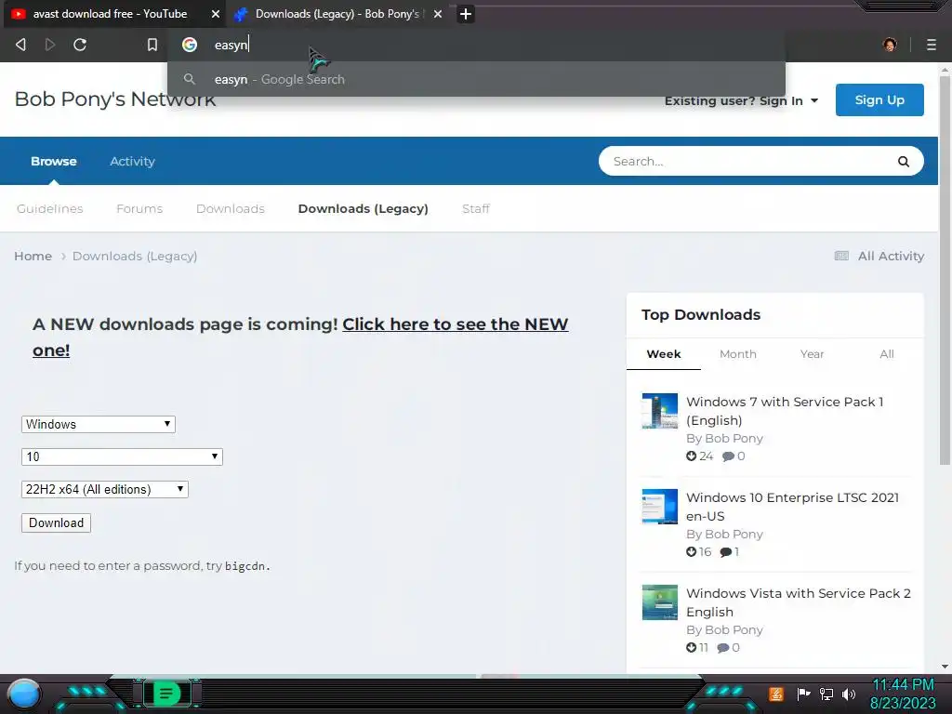Click the green taskbar application button
Image resolution: width=952 pixels, height=714 pixels.
coord(166,694)
